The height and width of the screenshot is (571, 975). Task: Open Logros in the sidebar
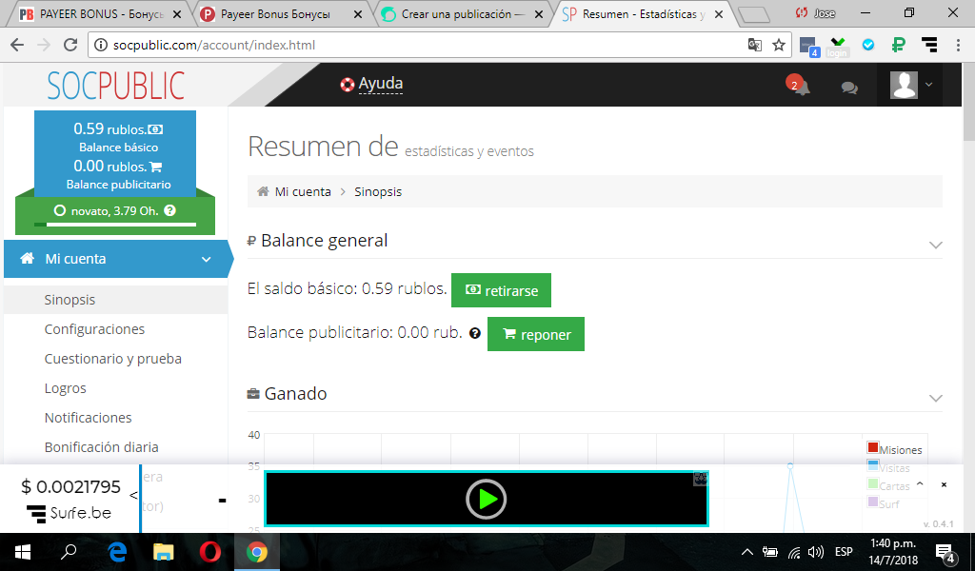click(66, 388)
